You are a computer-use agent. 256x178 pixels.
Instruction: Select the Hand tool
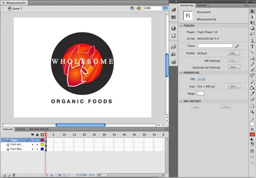click(x=252, y=106)
